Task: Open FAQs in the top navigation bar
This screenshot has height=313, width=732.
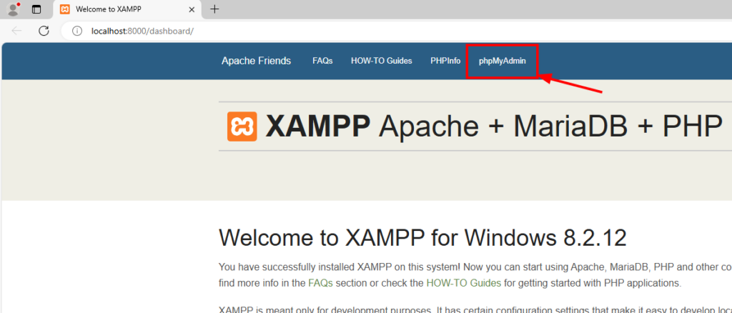Action: pyautogui.click(x=322, y=61)
